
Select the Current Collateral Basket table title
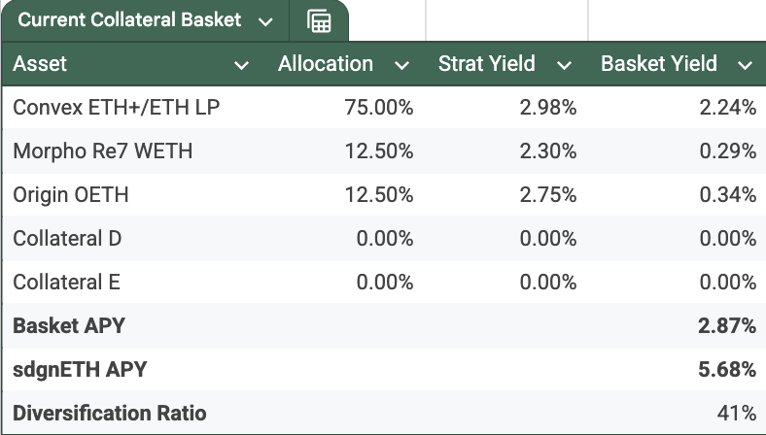tap(129, 20)
